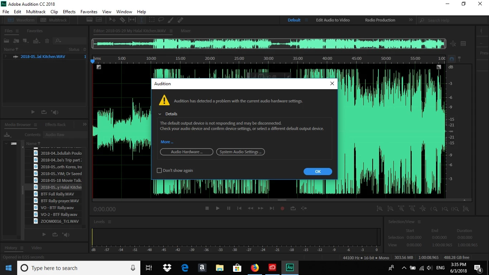489x275 pixels.
Task: Select the Time Selection tool in toolbar
Action: [142, 20]
